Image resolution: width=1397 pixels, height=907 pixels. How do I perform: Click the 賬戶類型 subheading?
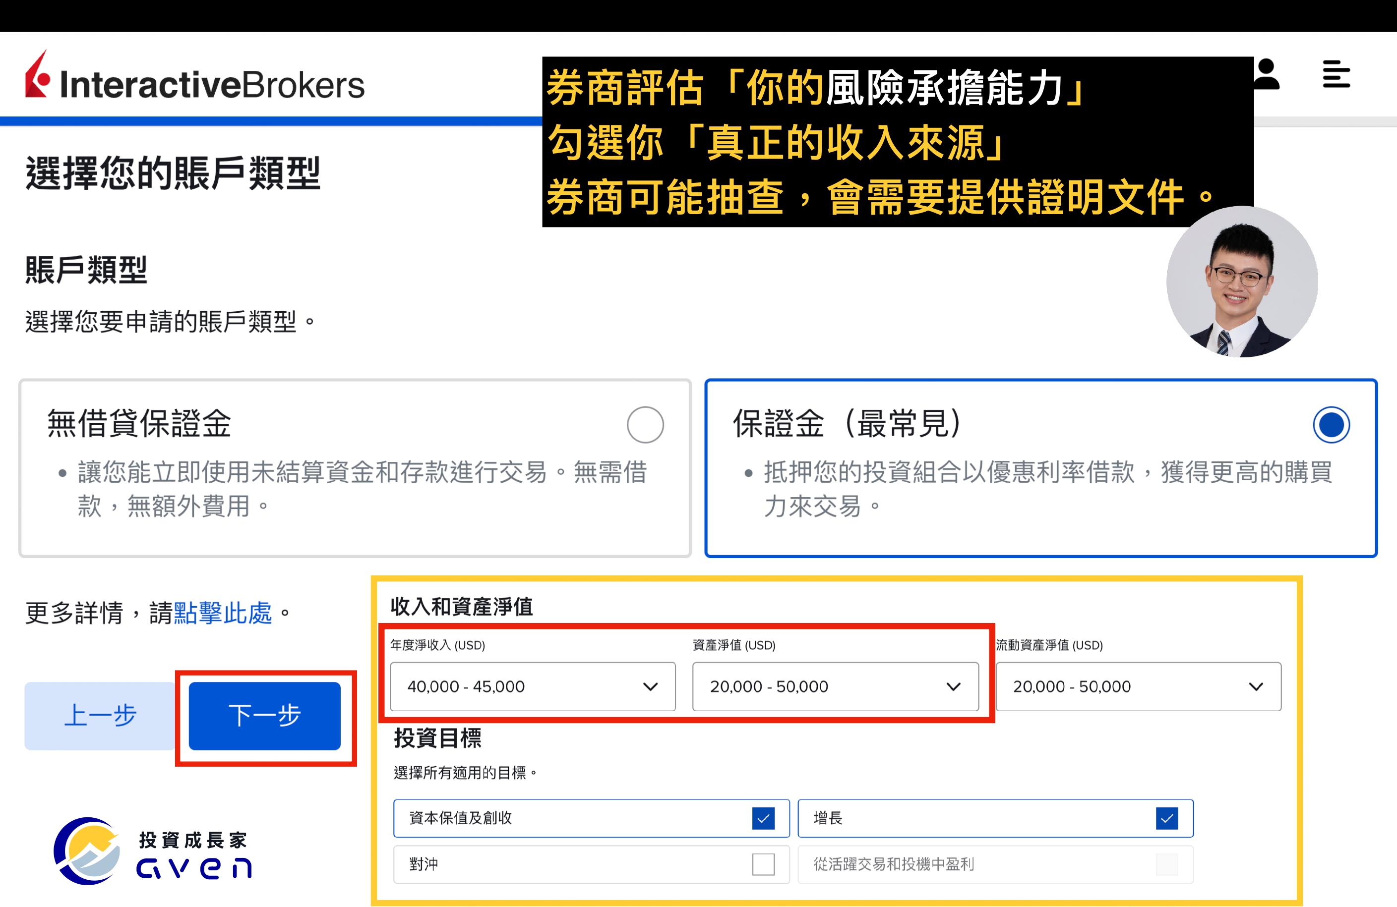click(x=86, y=270)
